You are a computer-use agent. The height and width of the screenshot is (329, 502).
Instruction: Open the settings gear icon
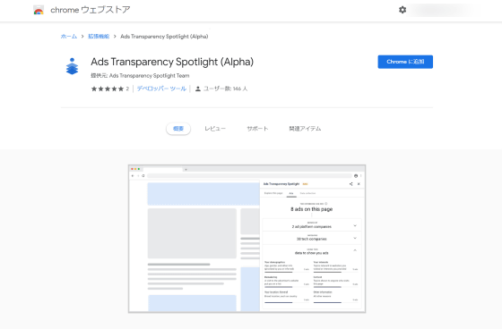click(402, 10)
